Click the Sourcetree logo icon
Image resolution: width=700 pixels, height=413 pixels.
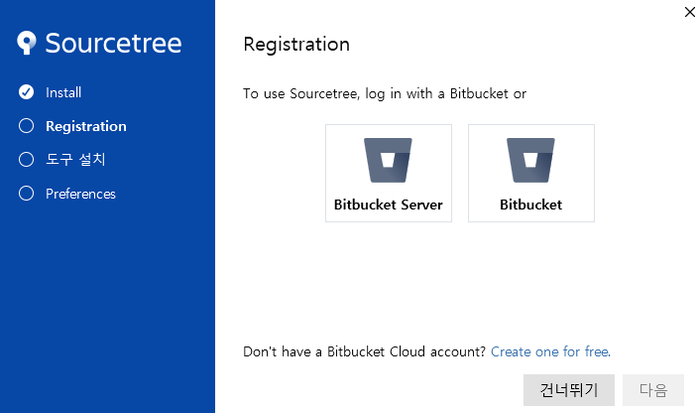click(x=27, y=43)
